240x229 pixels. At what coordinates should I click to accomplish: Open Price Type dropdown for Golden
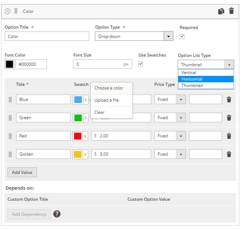coord(170,154)
